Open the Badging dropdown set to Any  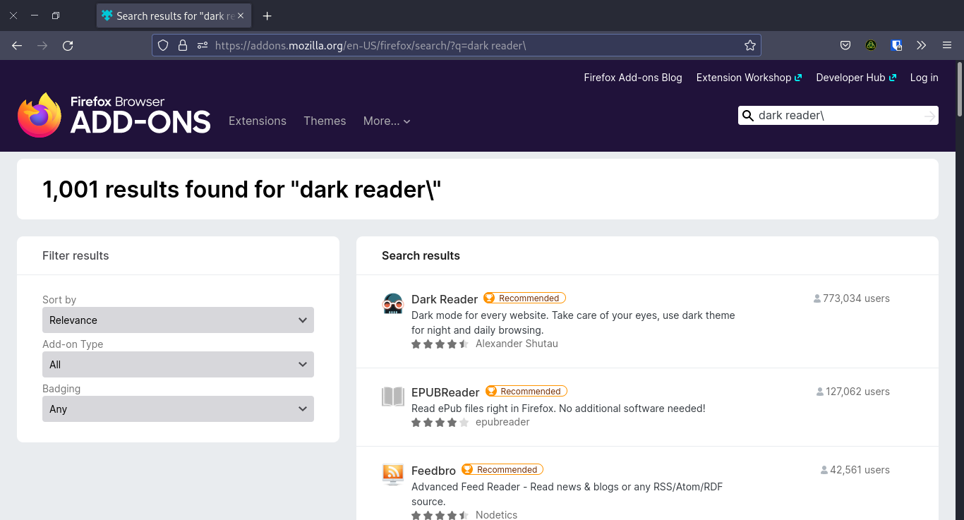click(178, 409)
